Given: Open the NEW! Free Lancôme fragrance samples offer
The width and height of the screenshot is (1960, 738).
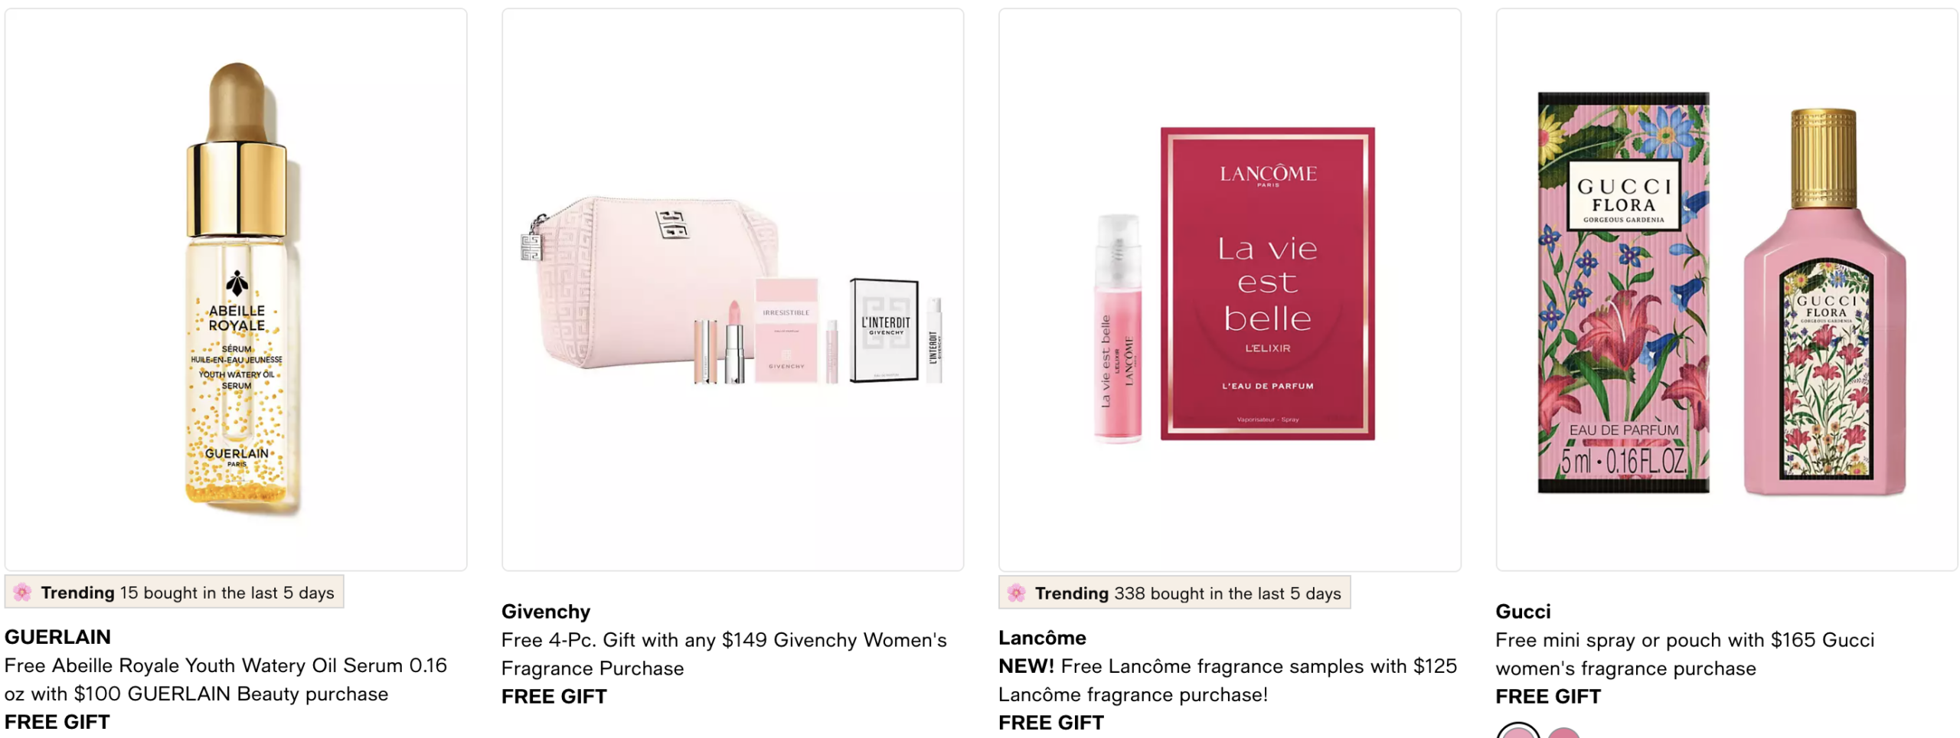Looking at the screenshot, I should [x=1227, y=680].
